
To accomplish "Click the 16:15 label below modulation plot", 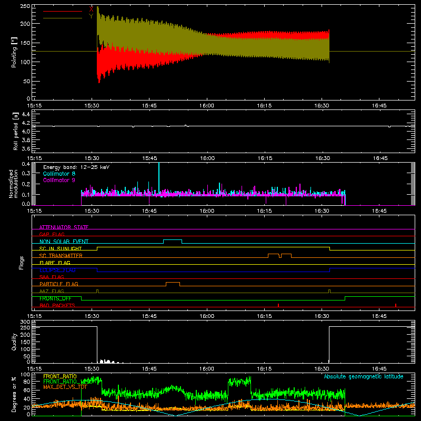I will tap(265, 211).
